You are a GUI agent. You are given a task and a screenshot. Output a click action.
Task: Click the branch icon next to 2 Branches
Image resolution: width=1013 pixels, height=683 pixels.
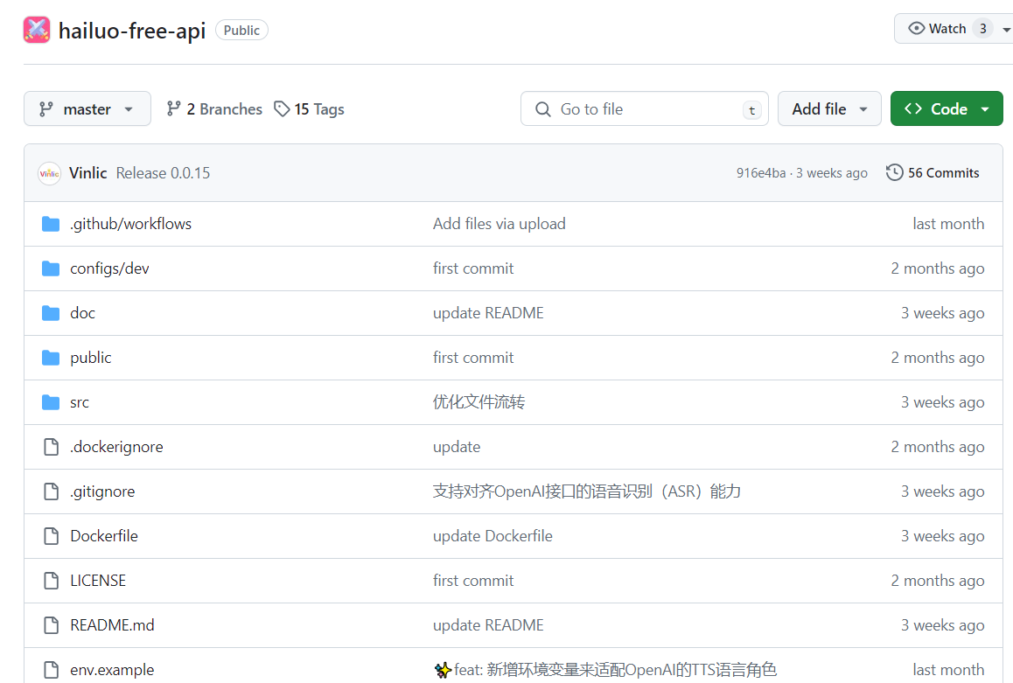(x=174, y=108)
